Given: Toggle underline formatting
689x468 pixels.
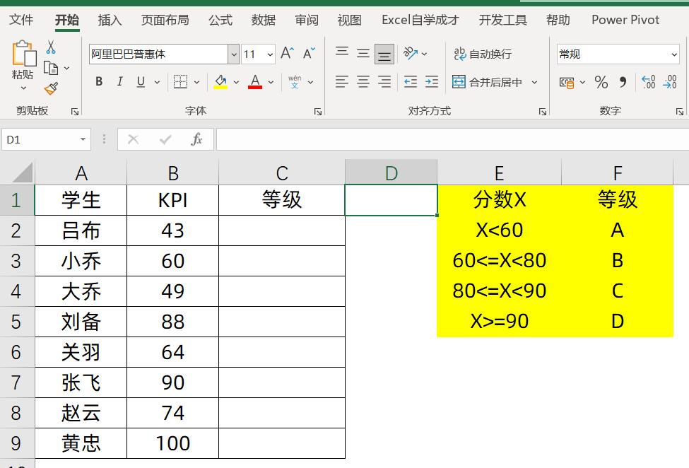Looking at the screenshot, I should 139,81.
